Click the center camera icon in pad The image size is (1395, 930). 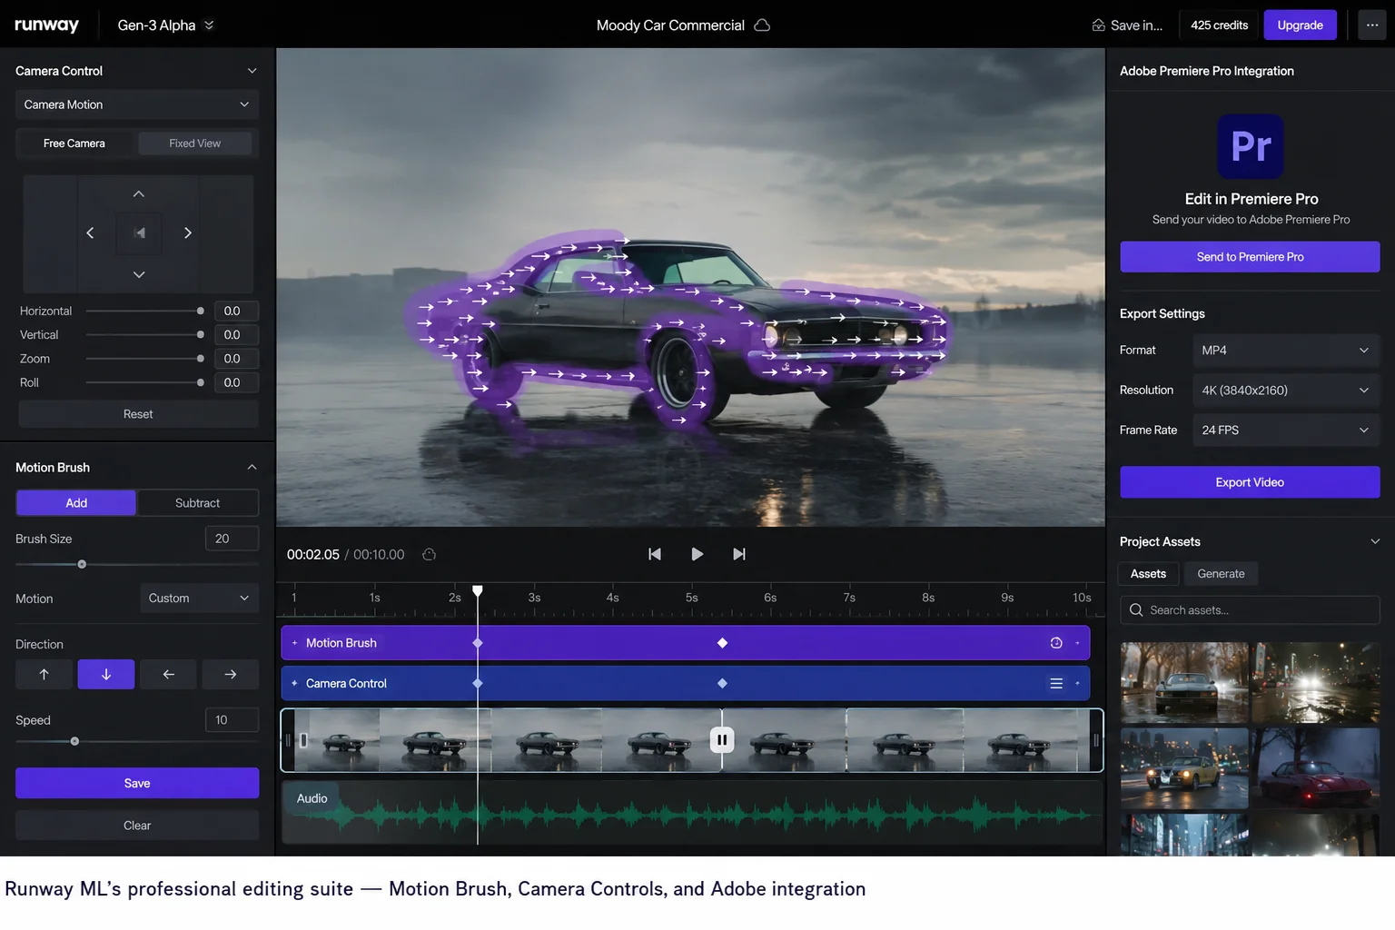point(139,233)
